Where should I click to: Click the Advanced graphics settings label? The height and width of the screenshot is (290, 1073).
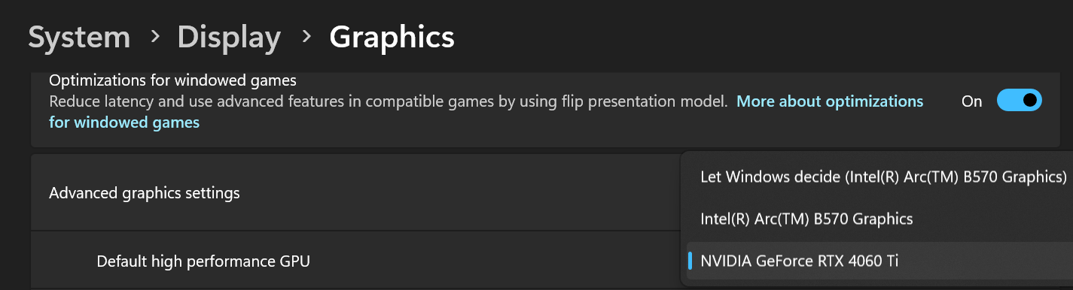click(145, 193)
